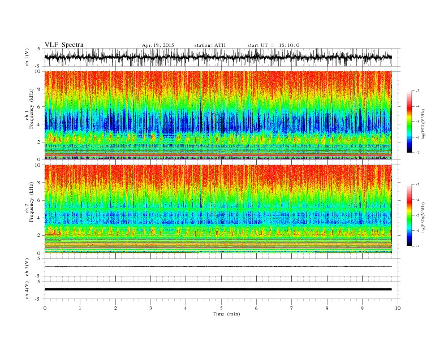Image resolution: width=448 pixels, height=346 pixels.
Task: Click the ch.1 spectrogram panel
Action: (218, 115)
